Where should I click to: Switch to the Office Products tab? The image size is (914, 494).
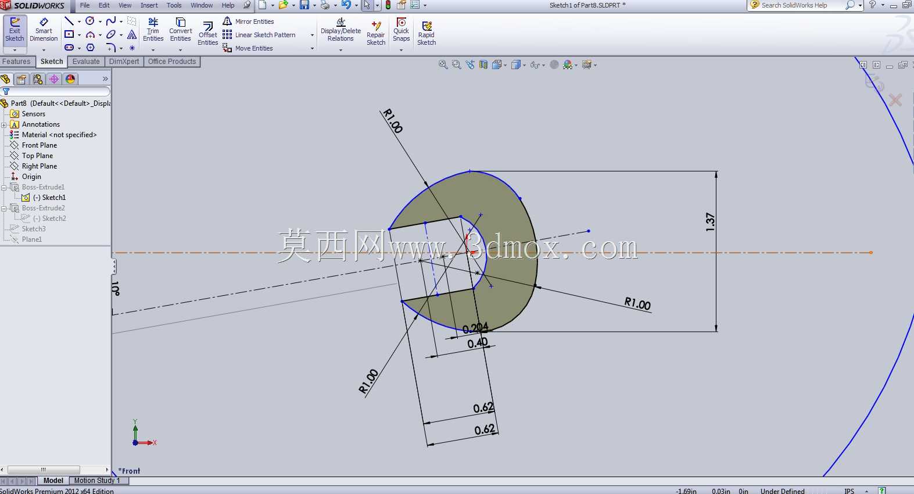[x=172, y=62]
